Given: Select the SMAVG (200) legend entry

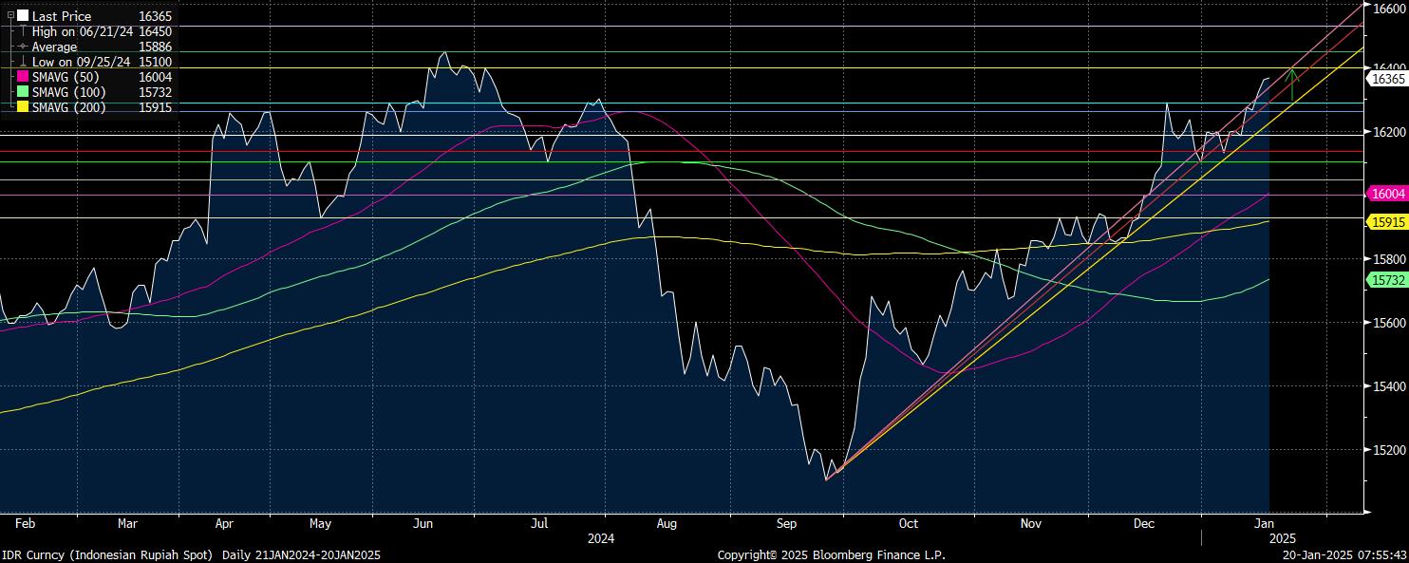Looking at the screenshot, I should coord(68,107).
